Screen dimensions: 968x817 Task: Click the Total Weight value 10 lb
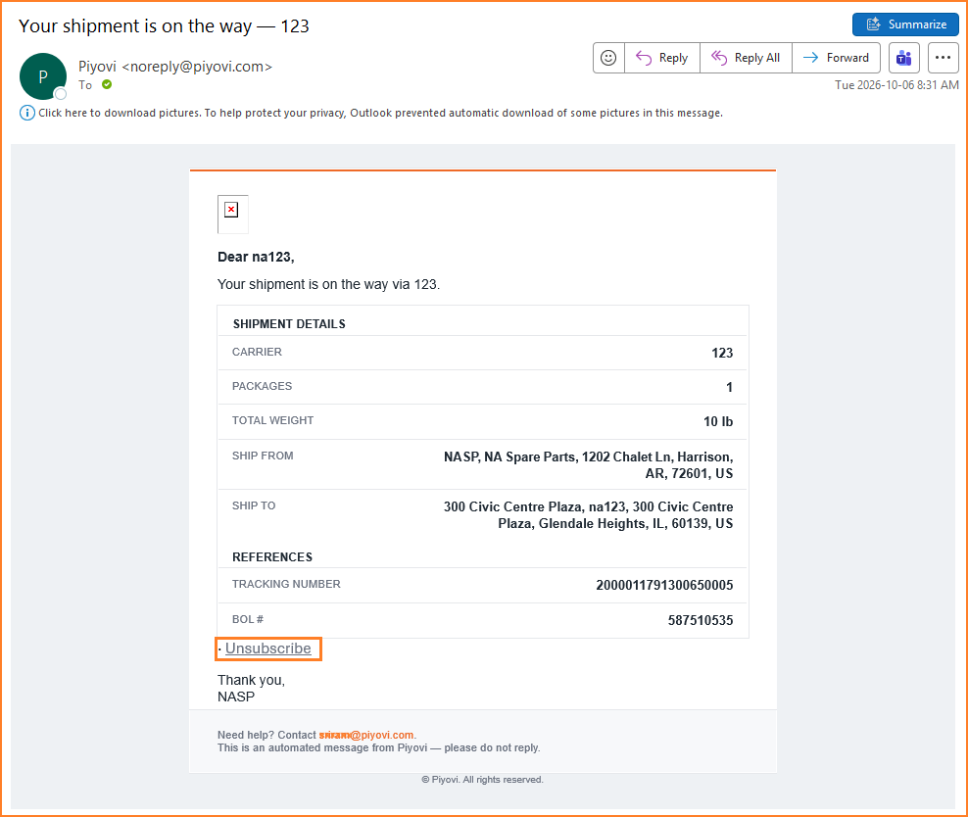coord(718,421)
